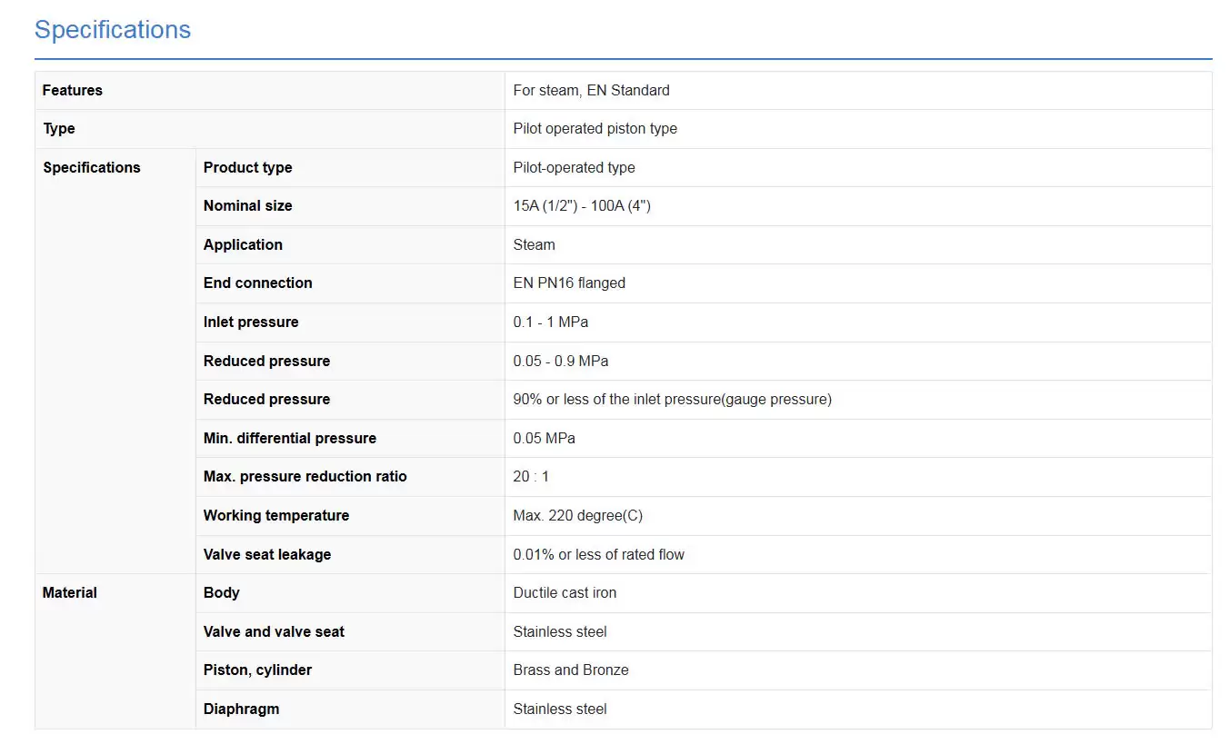Screen dimensions: 1230x754
Task: Click the Working temperature label
Action: (x=275, y=516)
